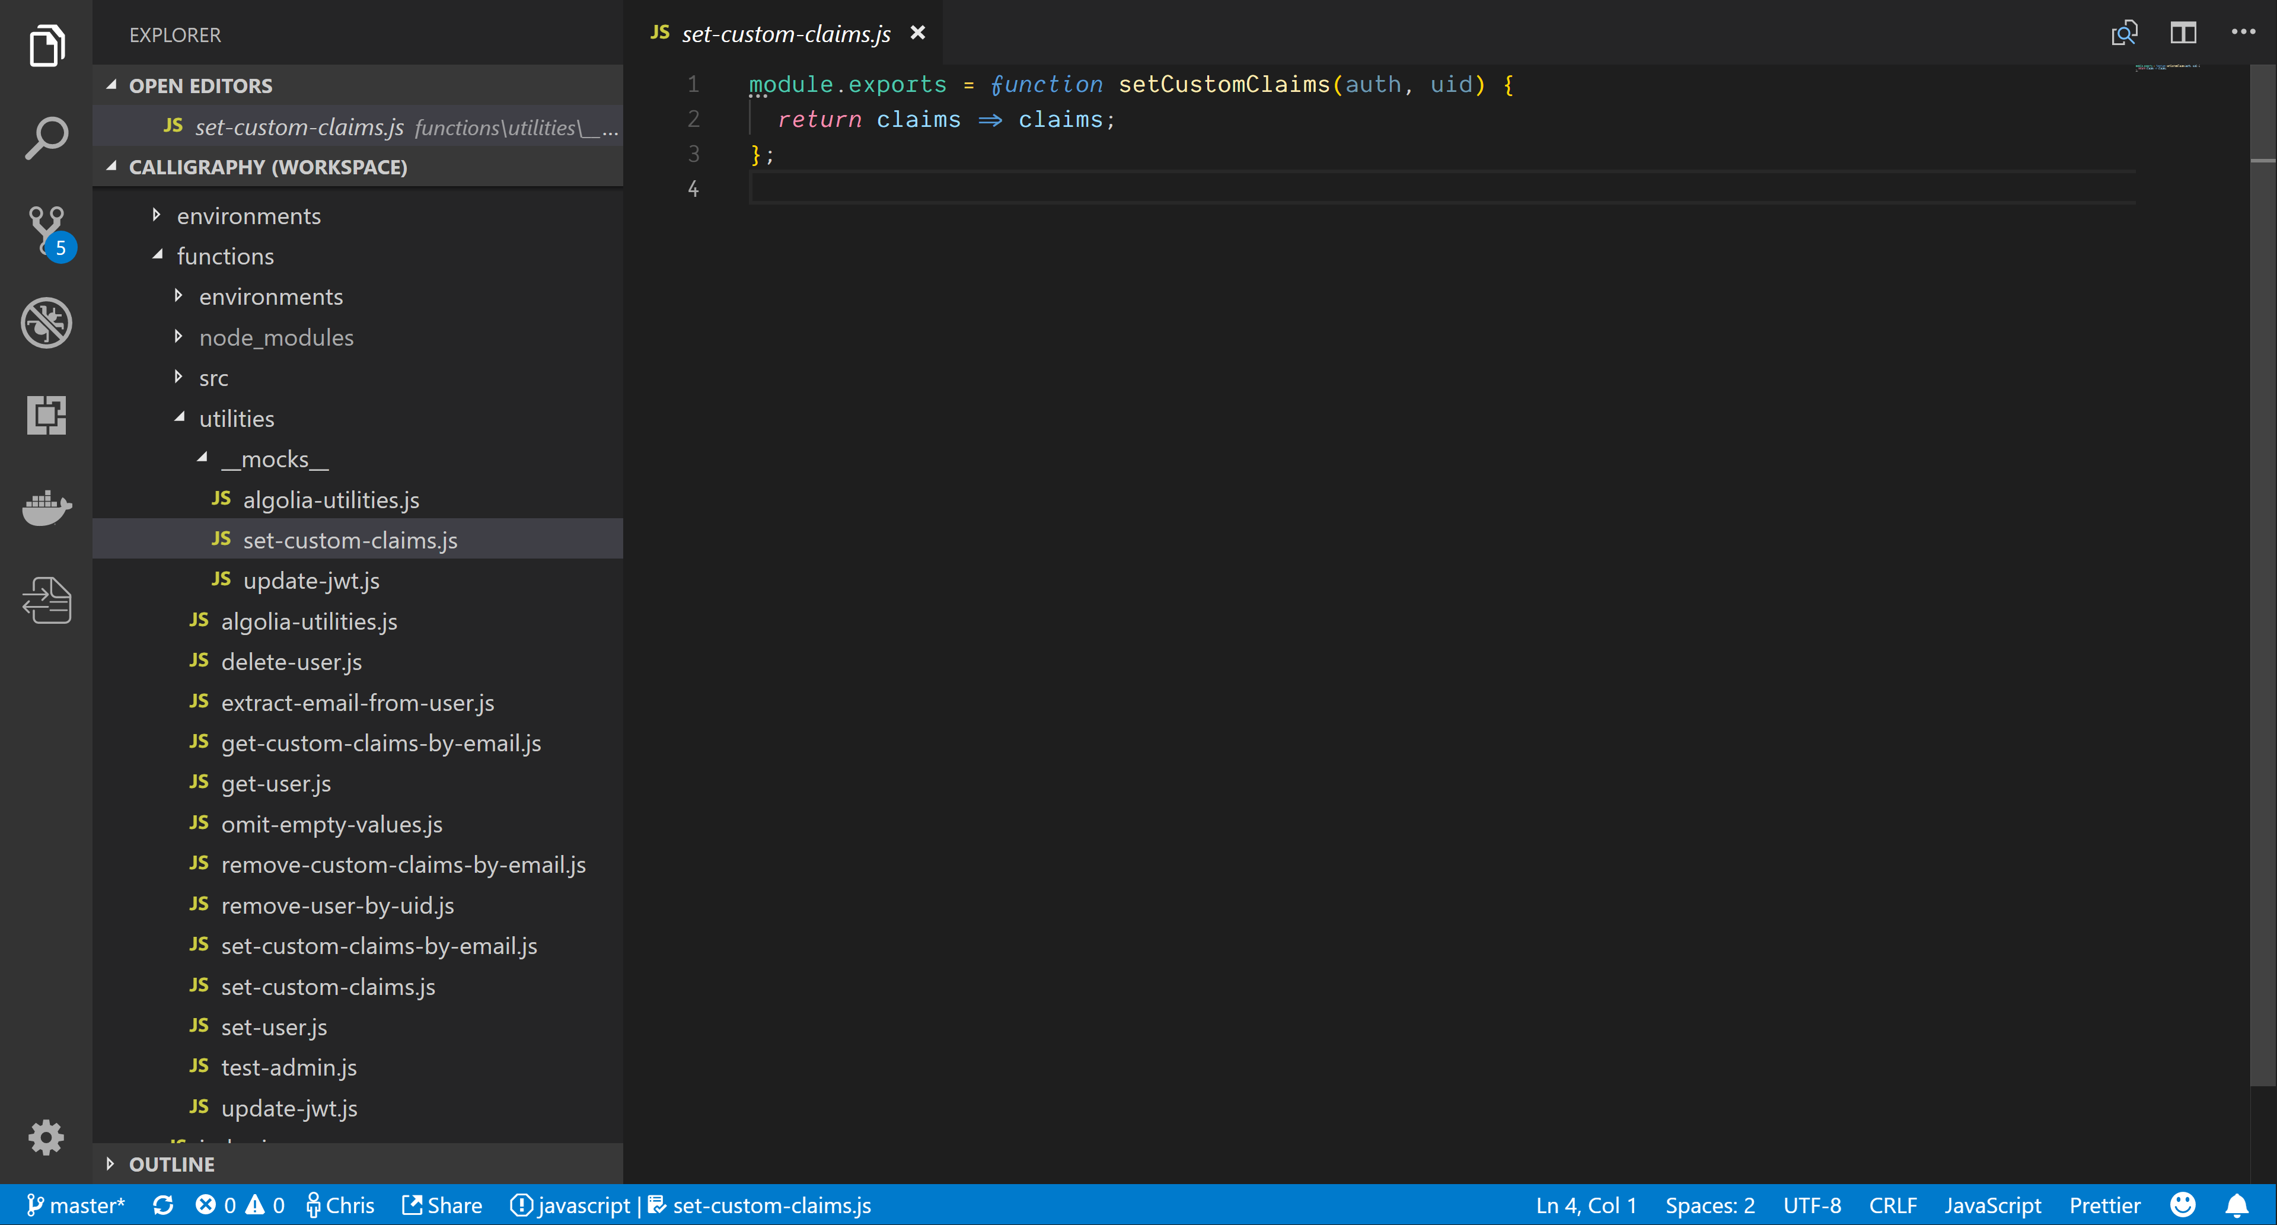Change JavaScript language mode
The height and width of the screenshot is (1225, 2277).
(x=1992, y=1205)
